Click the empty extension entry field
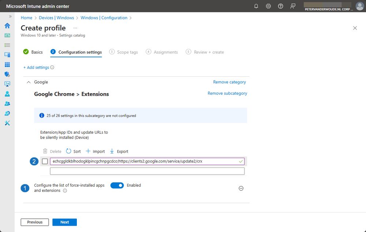The height and width of the screenshot is (232, 366). (x=147, y=171)
